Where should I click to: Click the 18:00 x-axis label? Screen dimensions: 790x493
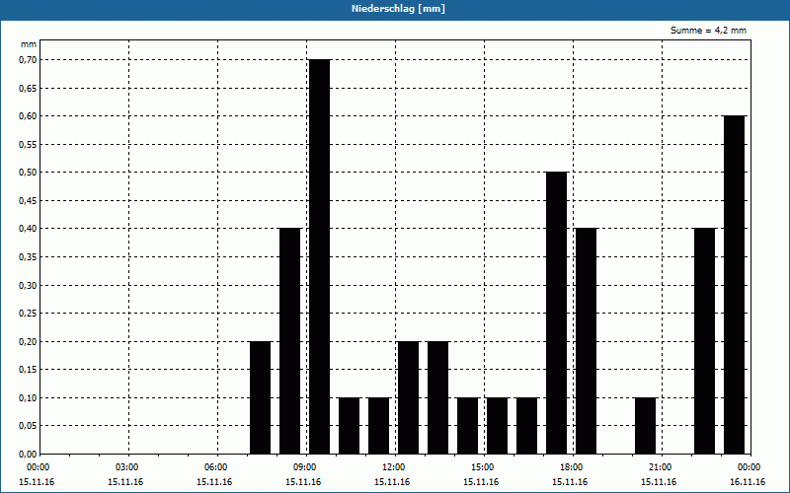click(x=573, y=467)
